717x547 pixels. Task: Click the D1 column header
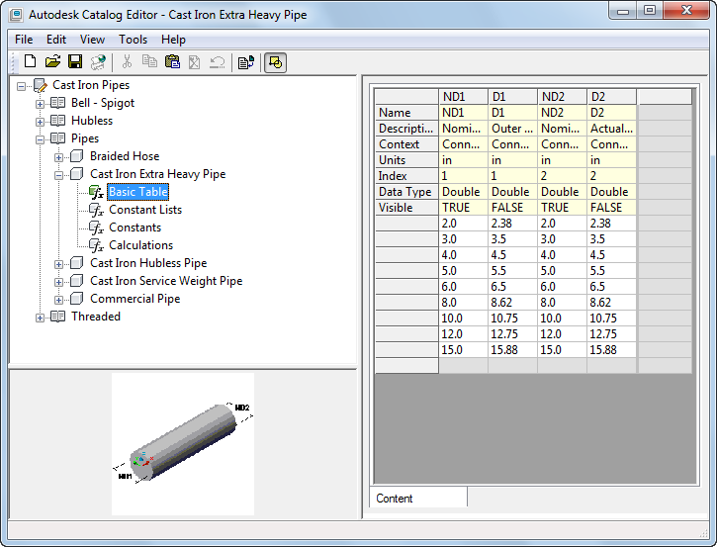click(512, 97)
